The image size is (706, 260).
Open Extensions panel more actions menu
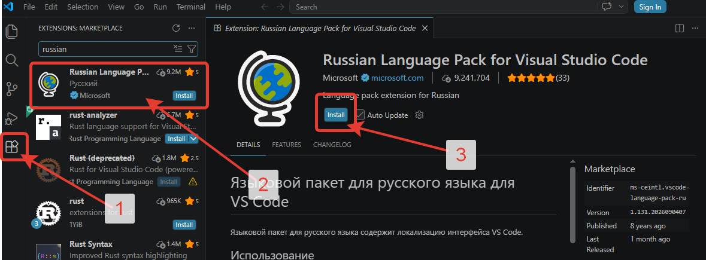point(192,28)
